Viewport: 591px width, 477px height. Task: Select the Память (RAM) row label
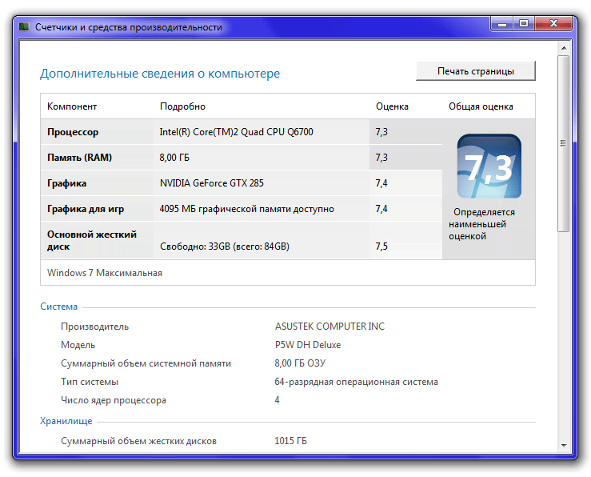click(x=79, y=158)
